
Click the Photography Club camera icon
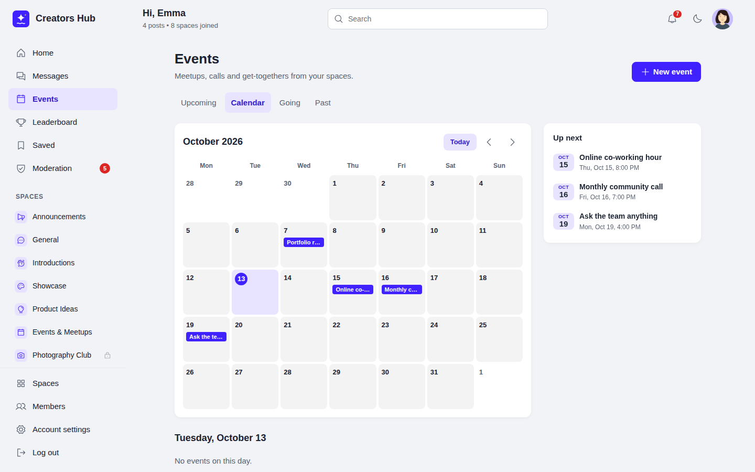tap(21, 355)
